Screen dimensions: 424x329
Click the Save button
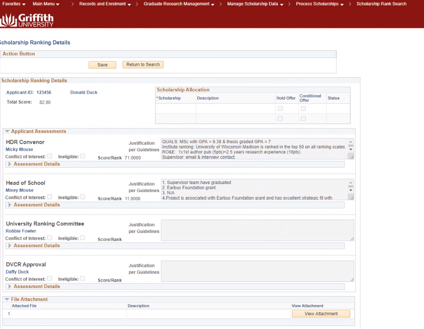102,65
